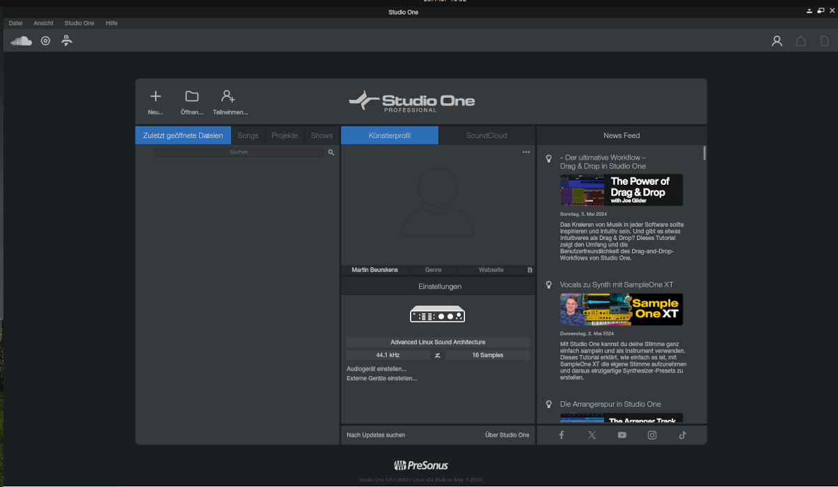
Task: Click lightbulb icon beside Vocals zu Synth article
Action: tap(549, 285)
